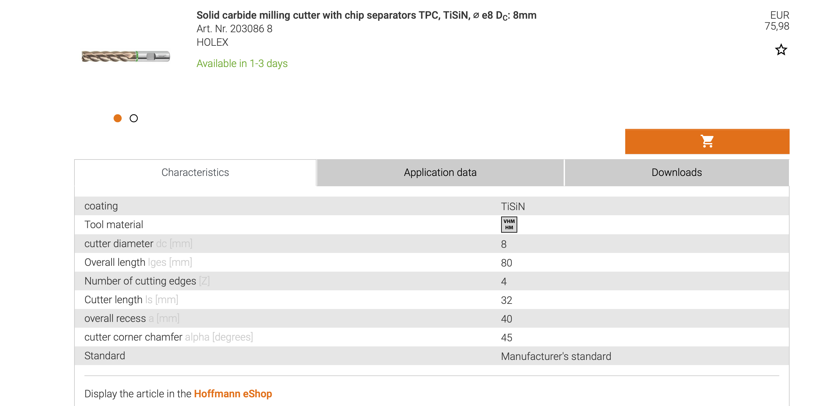
Task: Add item with orange cart button
Action: [707, 141]
